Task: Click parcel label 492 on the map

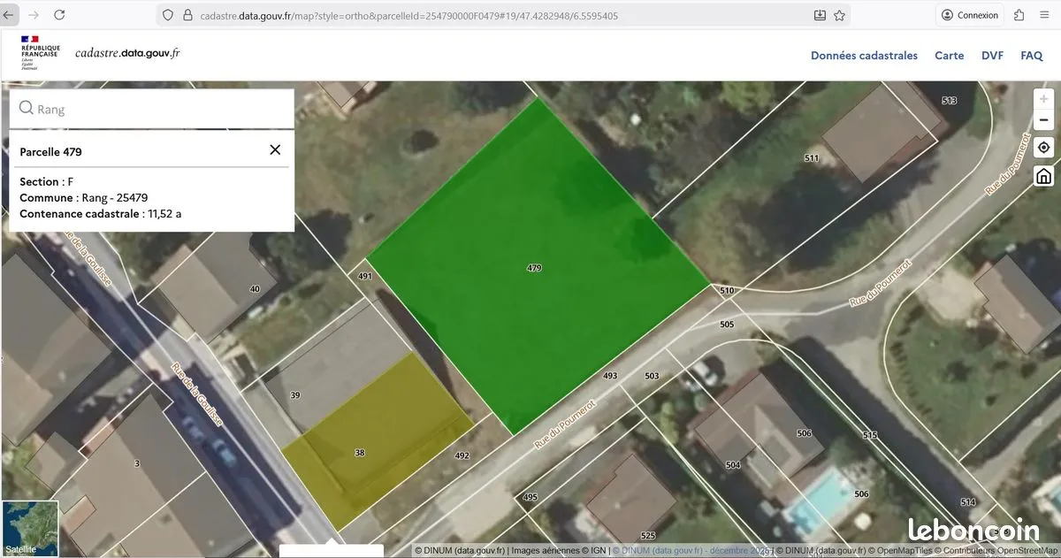Action: (x=462, y=455)
